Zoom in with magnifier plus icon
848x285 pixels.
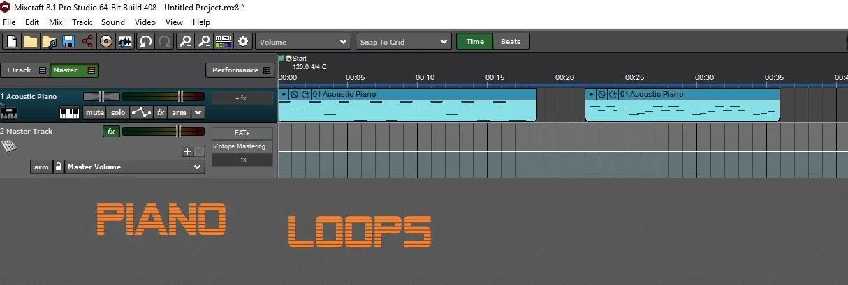click(x=185, y=42)
